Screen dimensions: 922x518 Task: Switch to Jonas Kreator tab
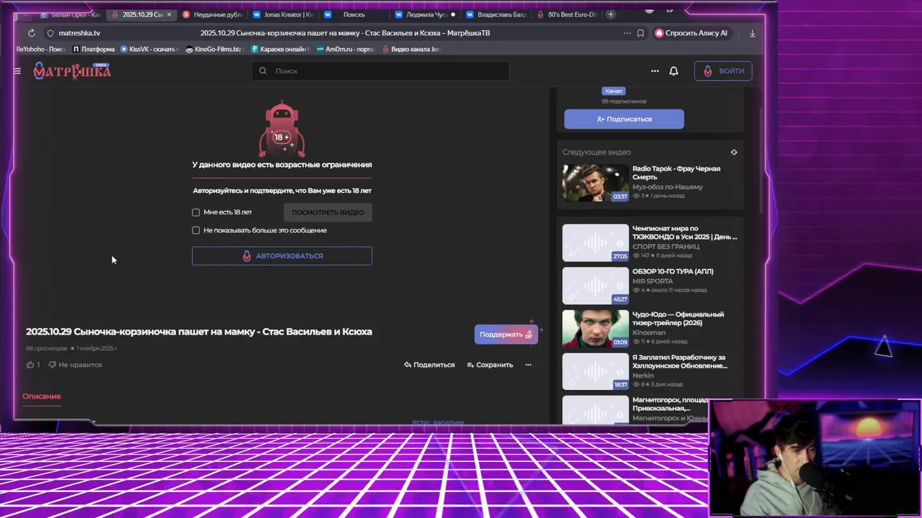(x=283, y=14)
